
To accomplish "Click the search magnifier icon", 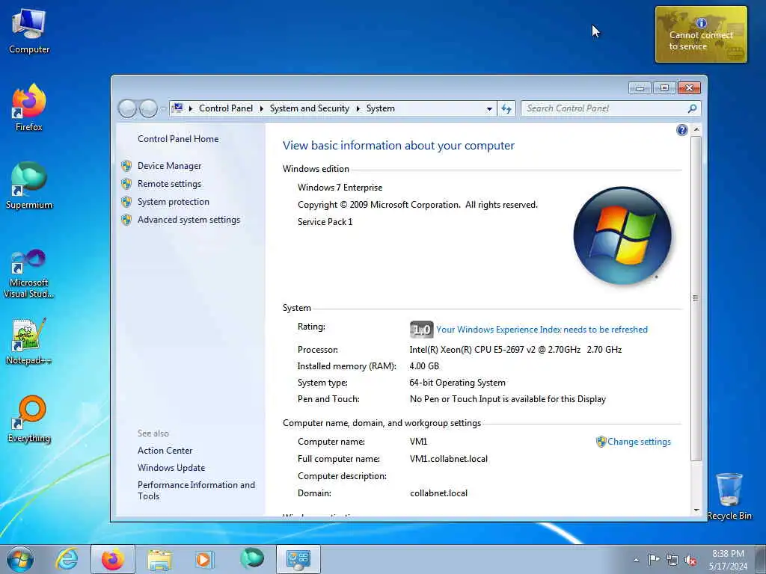I will point(692,108).
